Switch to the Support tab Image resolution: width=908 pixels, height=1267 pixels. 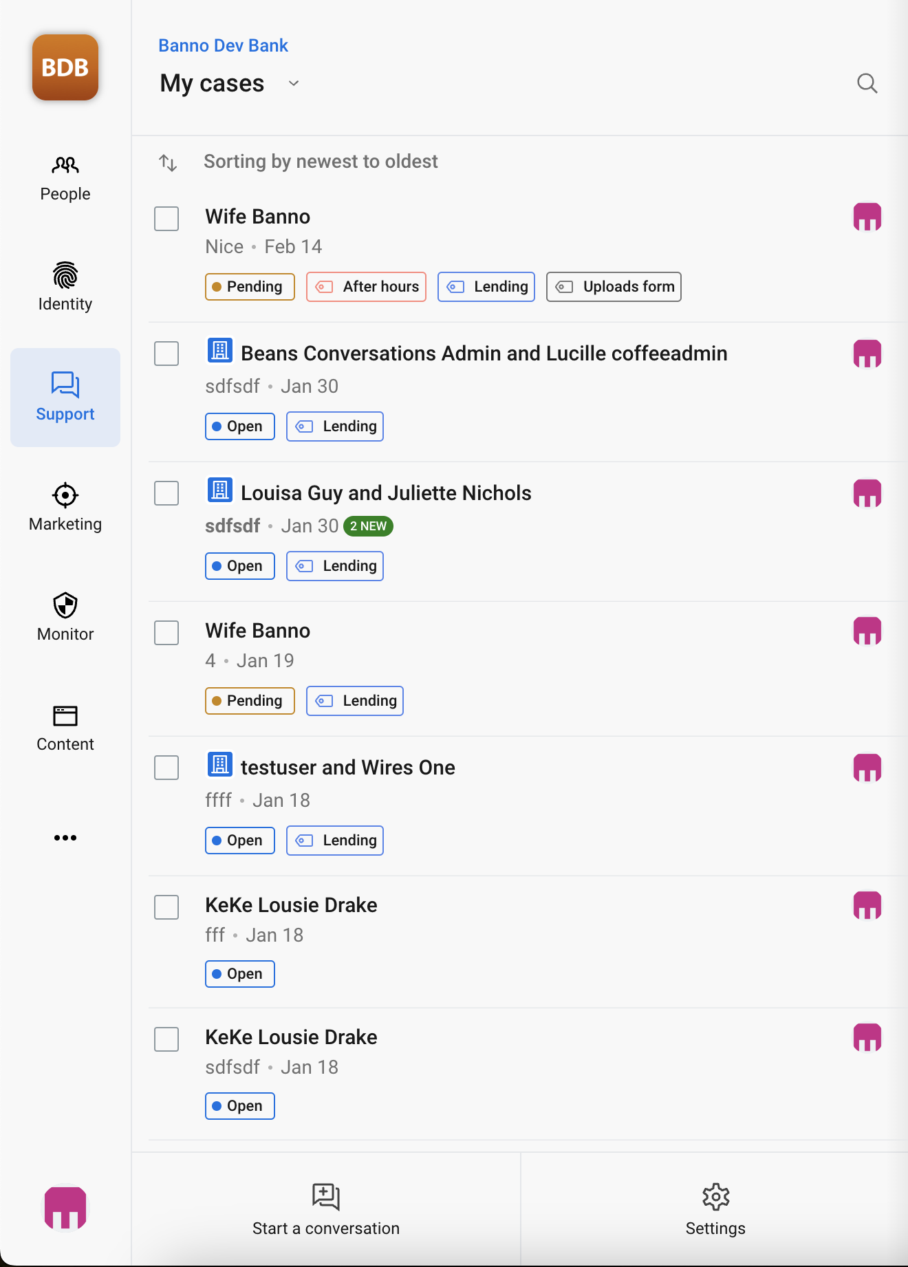[65, 398]
